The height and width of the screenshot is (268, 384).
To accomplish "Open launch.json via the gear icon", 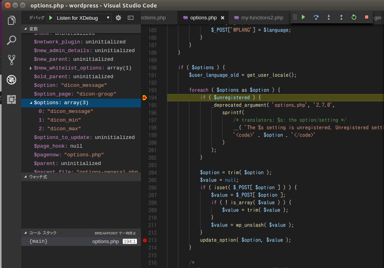I will click(x=118, y=18).
